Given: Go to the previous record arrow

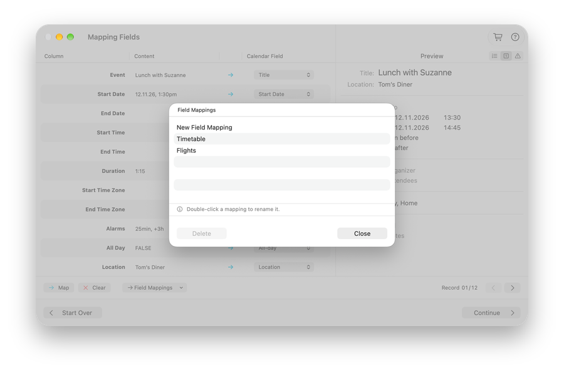Looking at the screenshot, I should [494, 287].
